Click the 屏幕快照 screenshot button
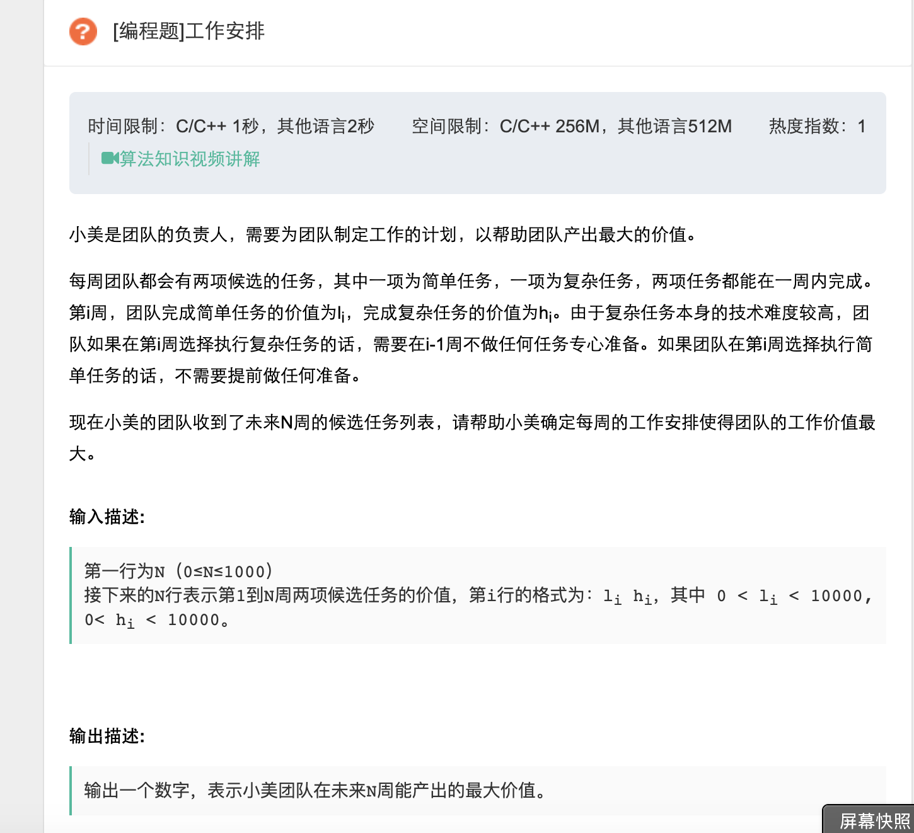 click(x=870, y=821)
